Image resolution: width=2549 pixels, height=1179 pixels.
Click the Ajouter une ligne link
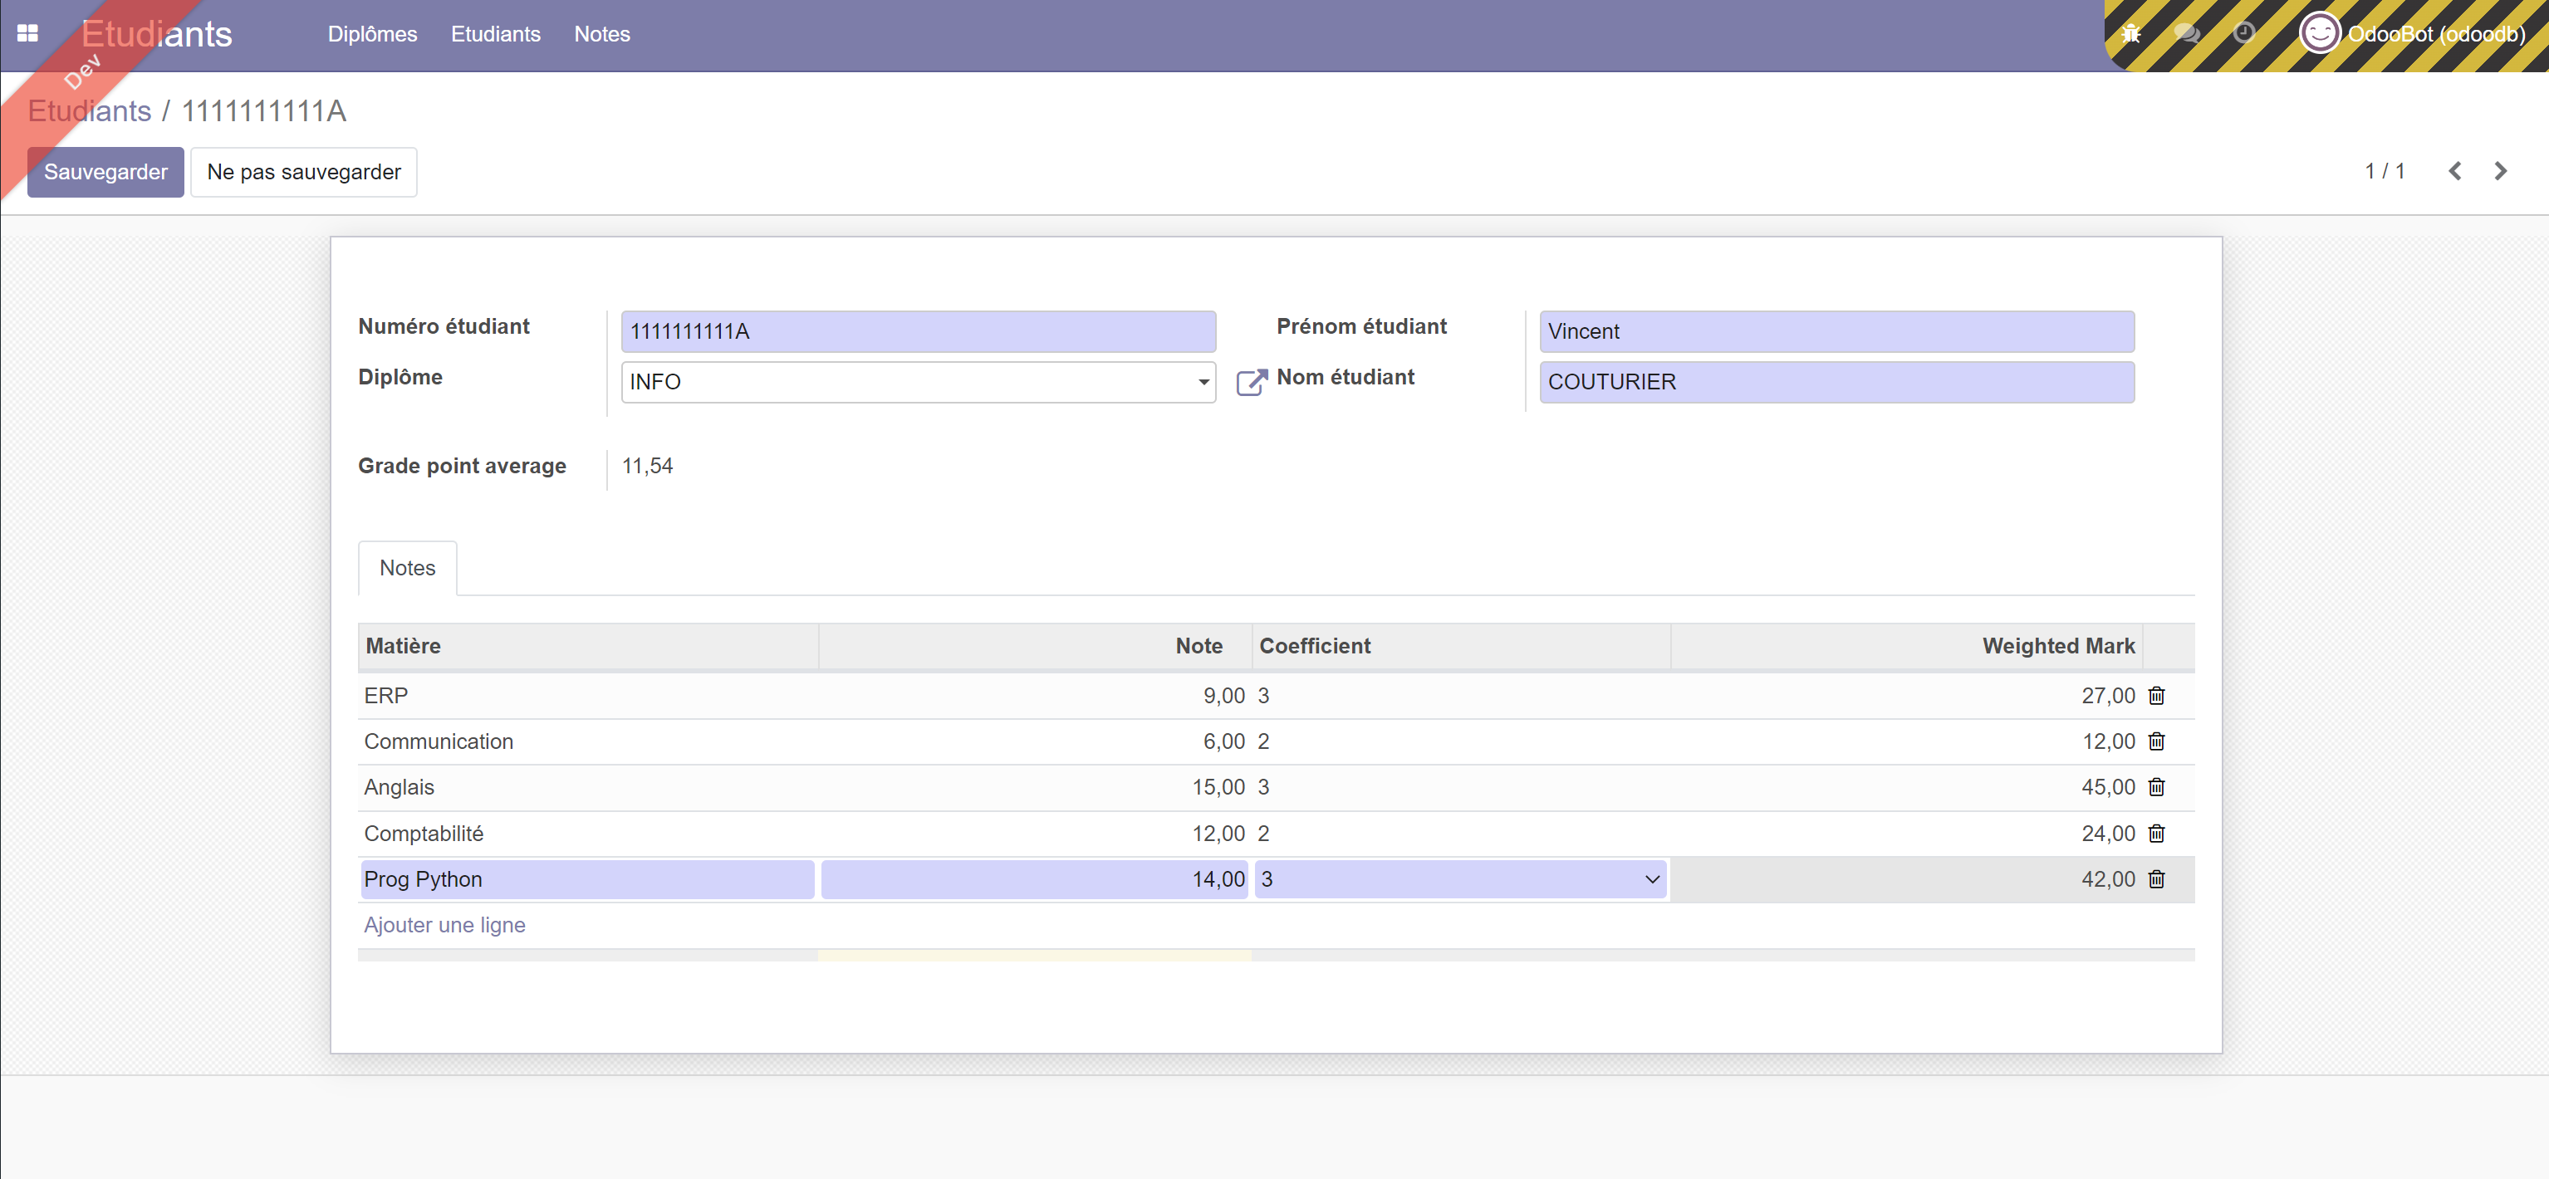[x=444, y=925]
